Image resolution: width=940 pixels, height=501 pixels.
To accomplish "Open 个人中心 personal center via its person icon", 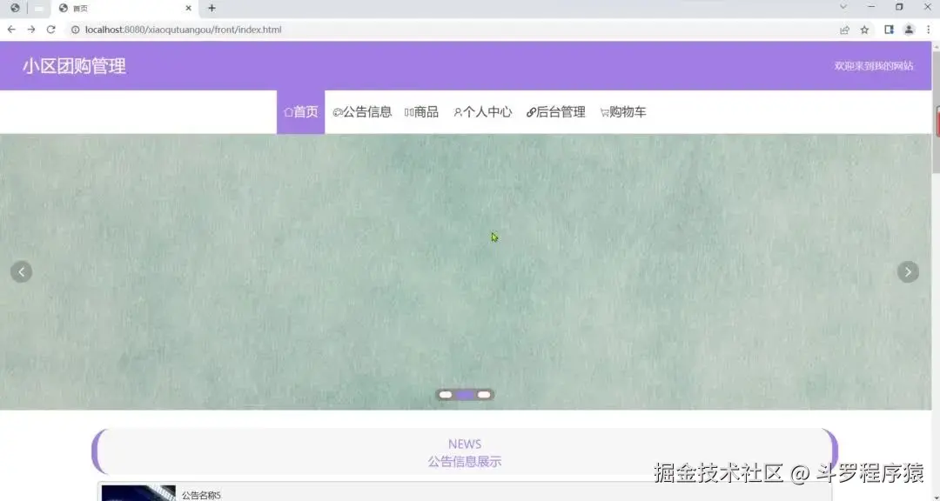I will (x=457, y=111).
